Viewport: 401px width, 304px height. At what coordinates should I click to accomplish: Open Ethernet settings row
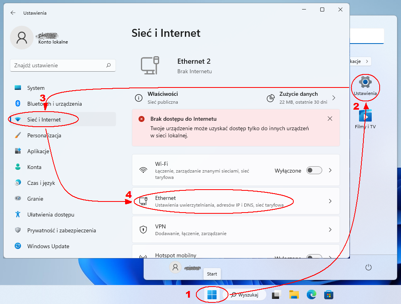click(236, 201)
